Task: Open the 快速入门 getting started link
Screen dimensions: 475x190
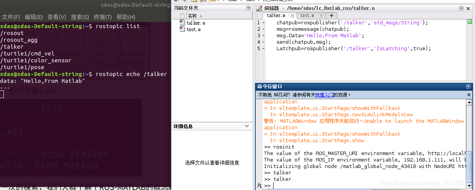Action: 324,95
